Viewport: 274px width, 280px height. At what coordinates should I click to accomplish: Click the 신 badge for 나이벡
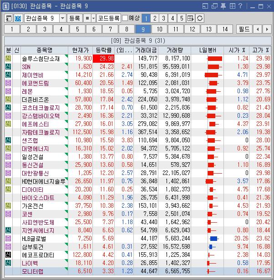coord(8,263)
